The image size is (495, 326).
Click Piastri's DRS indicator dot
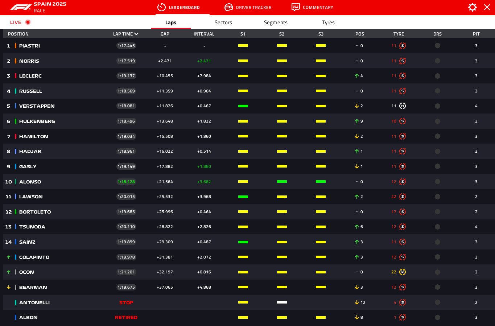pyautogui.click(x=437, y=46)
